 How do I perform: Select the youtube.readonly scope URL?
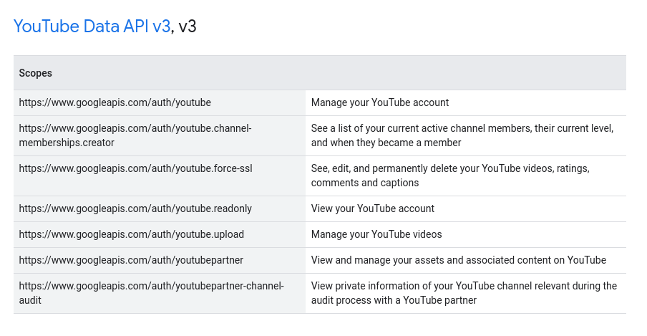point(135,208)
